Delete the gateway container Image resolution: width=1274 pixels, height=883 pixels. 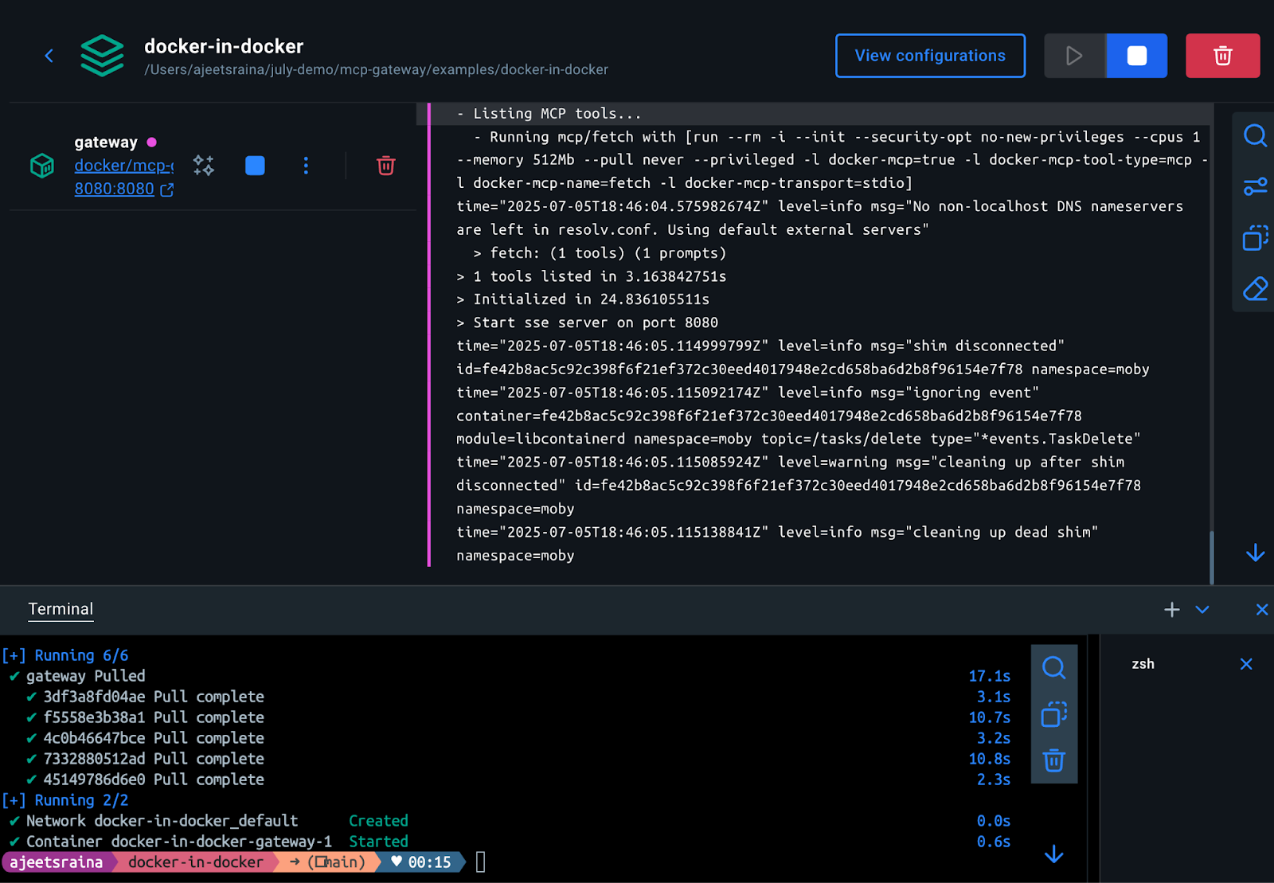point(386,166)
